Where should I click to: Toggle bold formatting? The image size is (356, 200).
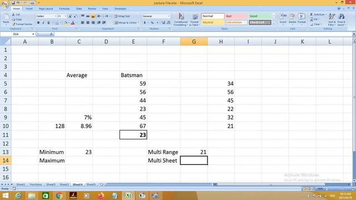pos(38,23)
